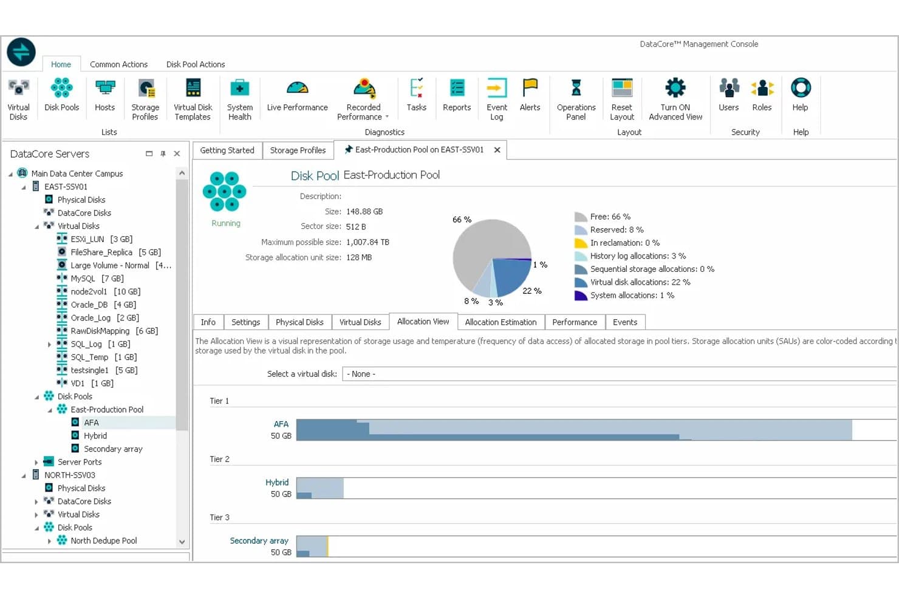899x599 pixels.
Task: Close East-Production Pool tab
Action: point(497,150)
